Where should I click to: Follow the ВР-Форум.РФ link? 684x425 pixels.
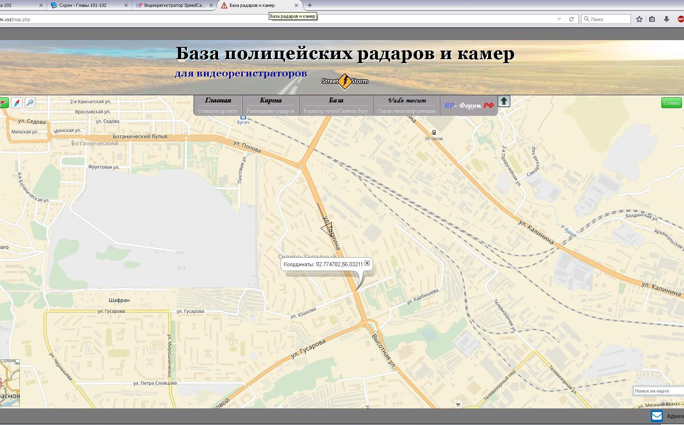(469, 105)
